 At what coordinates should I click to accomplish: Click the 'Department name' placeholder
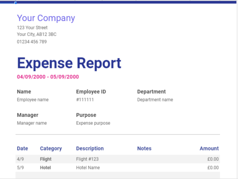click(x=155, y=100)
